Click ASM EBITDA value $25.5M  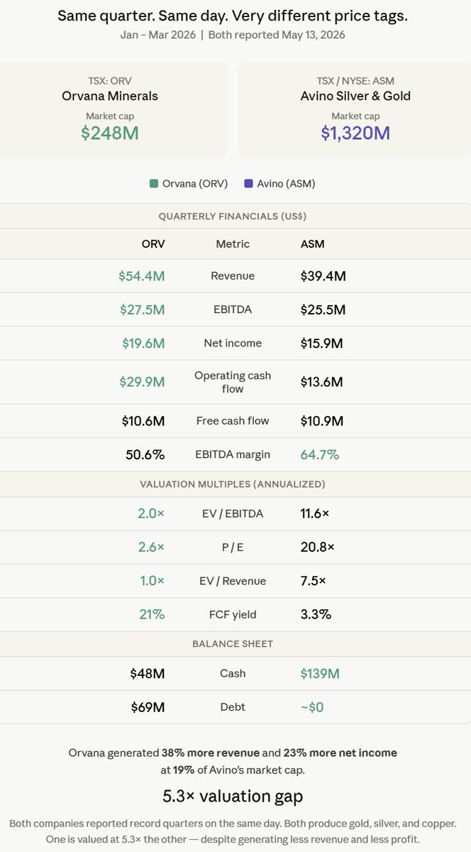point(323,310)
